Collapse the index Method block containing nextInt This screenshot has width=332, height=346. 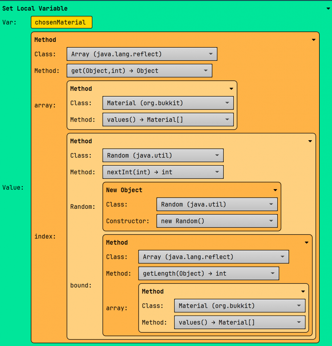pyautogui.click(x=310, y=141)
